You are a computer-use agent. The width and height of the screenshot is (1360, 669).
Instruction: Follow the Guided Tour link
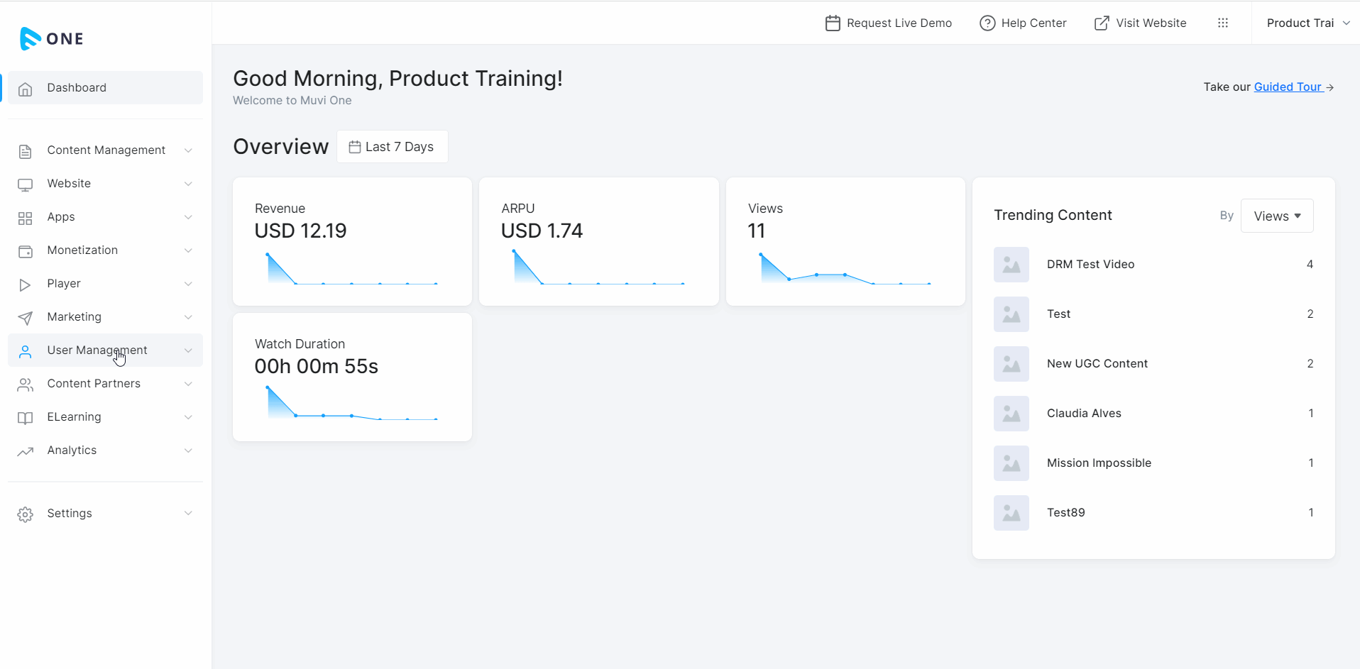click(1288, 87)
